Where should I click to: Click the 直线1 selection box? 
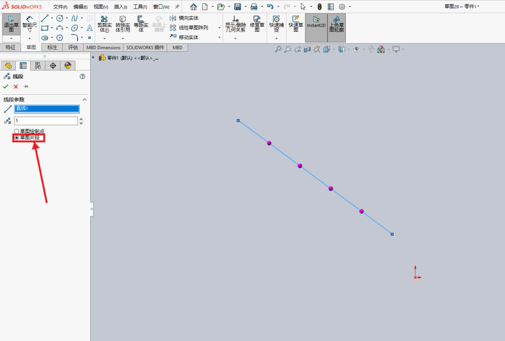click(x=47, y=109)
